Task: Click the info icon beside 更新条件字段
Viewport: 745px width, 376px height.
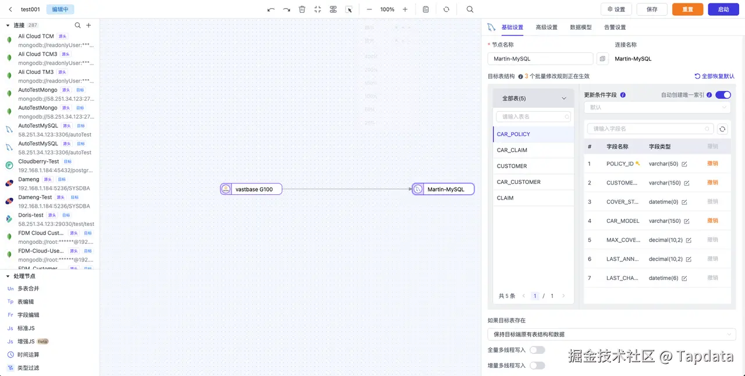Action: pos(623,95)
